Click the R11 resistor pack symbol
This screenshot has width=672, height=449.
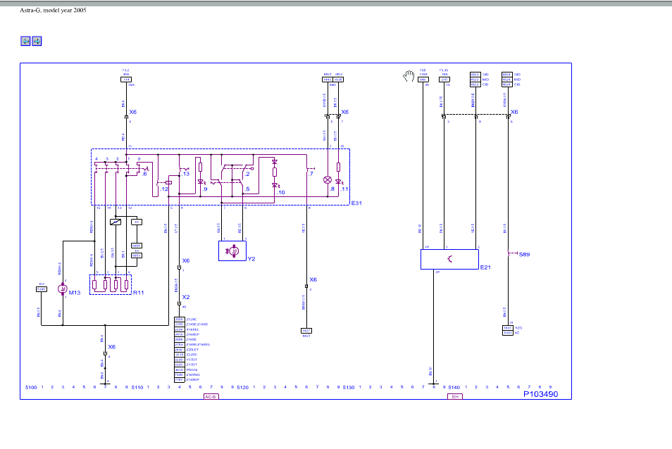pos(111,284)
